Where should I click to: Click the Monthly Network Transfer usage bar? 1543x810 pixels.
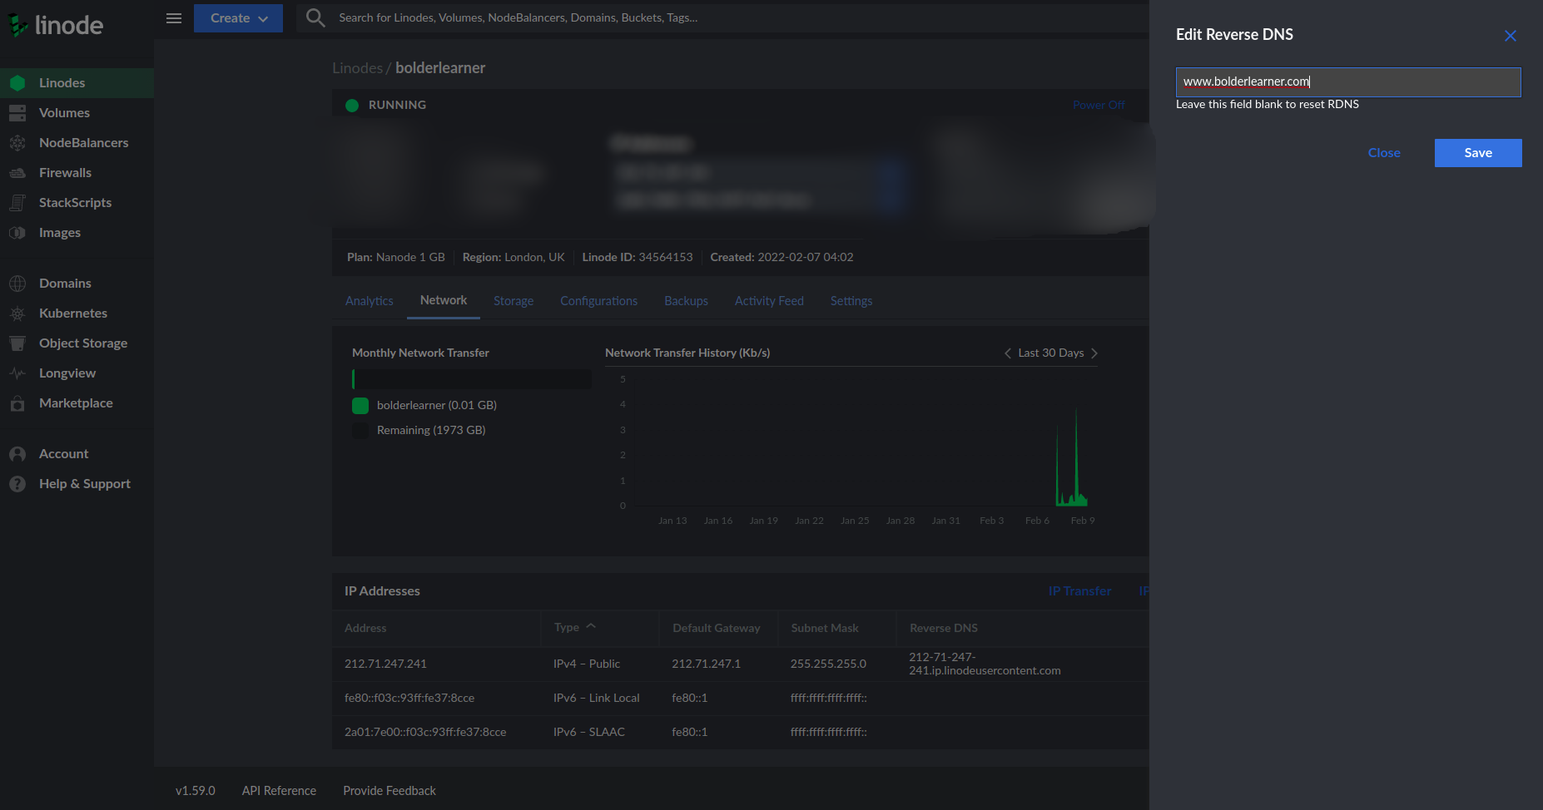[x=472, y=379]
